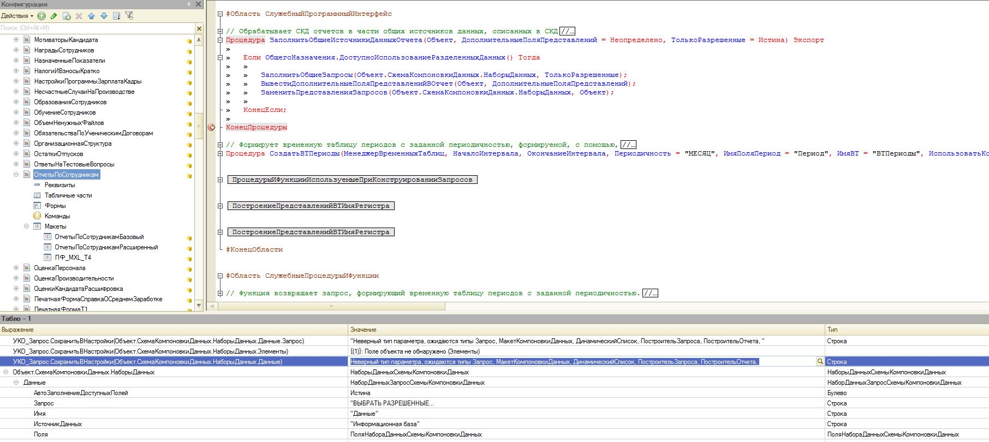Select НастройкиПрограммыЗарплатаКадры report
Image resolution: width=989 pixels, height=442 pixels.
click(x=88, y=81)
